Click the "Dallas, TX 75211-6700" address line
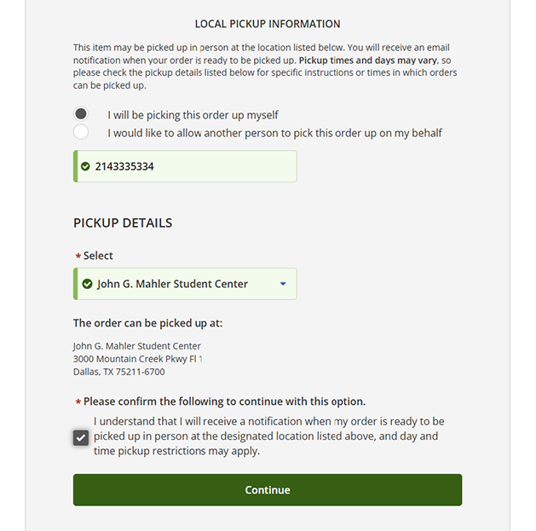 coord(119,372)
